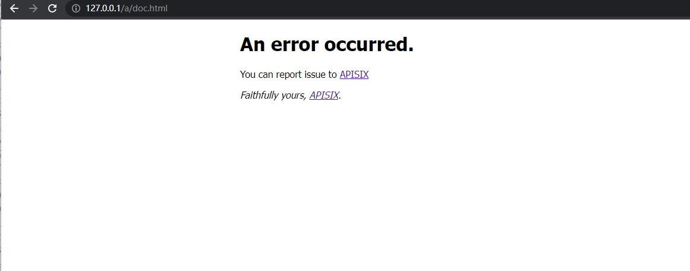Open the italic APISIX link in signature
Screen dimensions: 690x271
(324, 96)
